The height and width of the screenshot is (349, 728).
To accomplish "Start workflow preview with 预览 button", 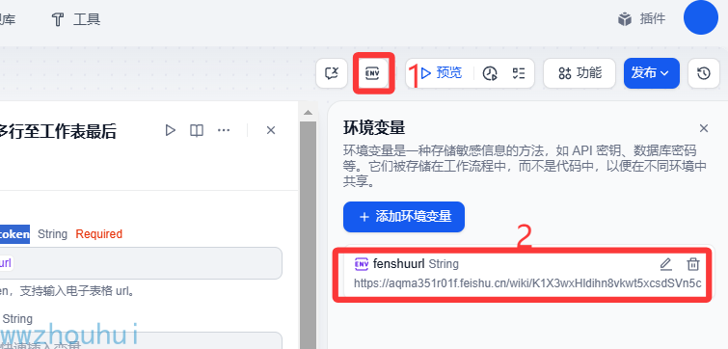I will [x=442, y=73].
